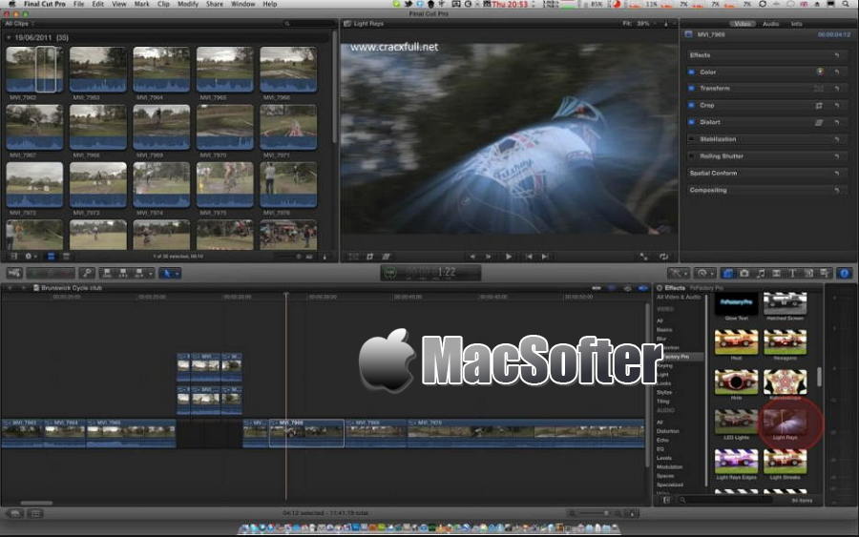Import media from camera button
The image size is (859, 537).
[14, 273]
